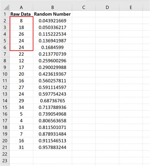Click cell with 0.713788936
The width and height of the screenshot is (150, 166).
point(53,107)
